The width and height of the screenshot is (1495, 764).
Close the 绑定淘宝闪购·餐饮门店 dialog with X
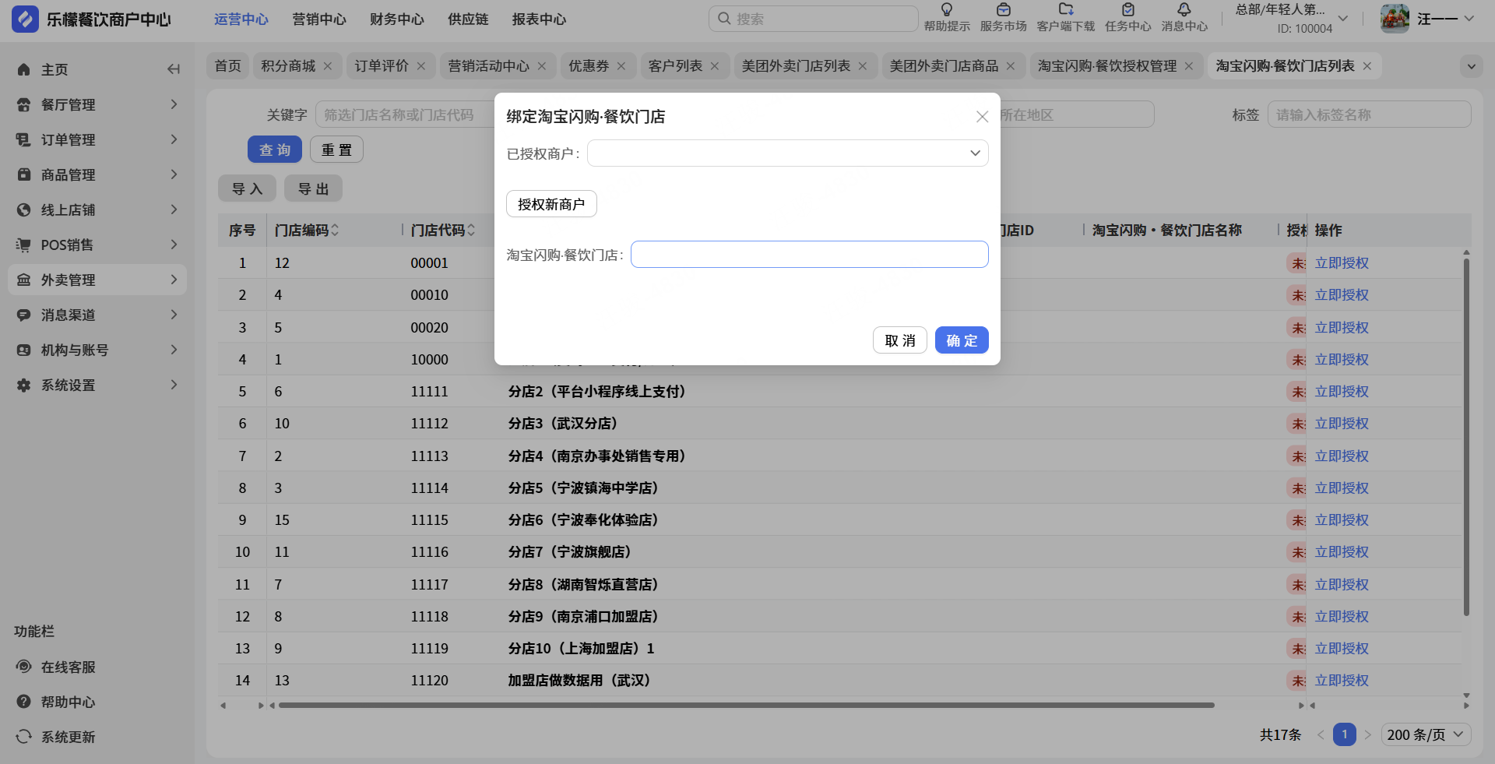982,117
